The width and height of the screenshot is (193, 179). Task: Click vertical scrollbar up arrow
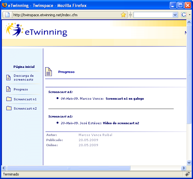pyautogui.click(x=189, y=22)
